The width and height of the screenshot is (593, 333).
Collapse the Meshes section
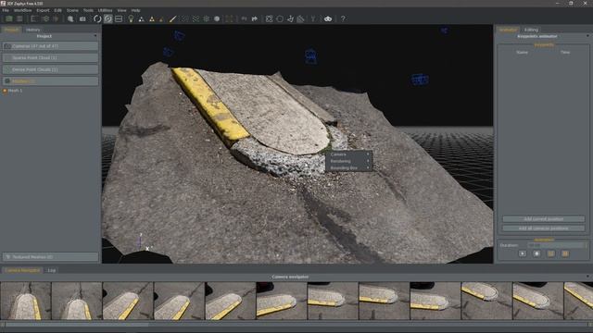click(50, 81)
